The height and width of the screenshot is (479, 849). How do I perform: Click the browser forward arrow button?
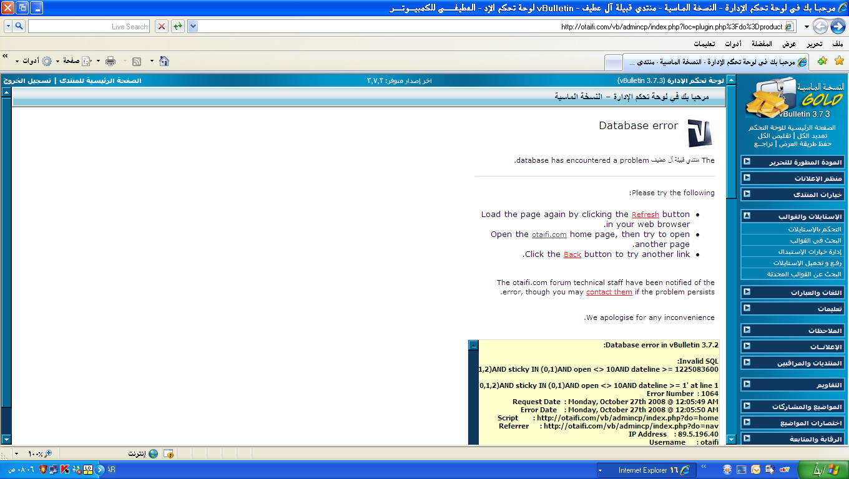coord(820,26)
